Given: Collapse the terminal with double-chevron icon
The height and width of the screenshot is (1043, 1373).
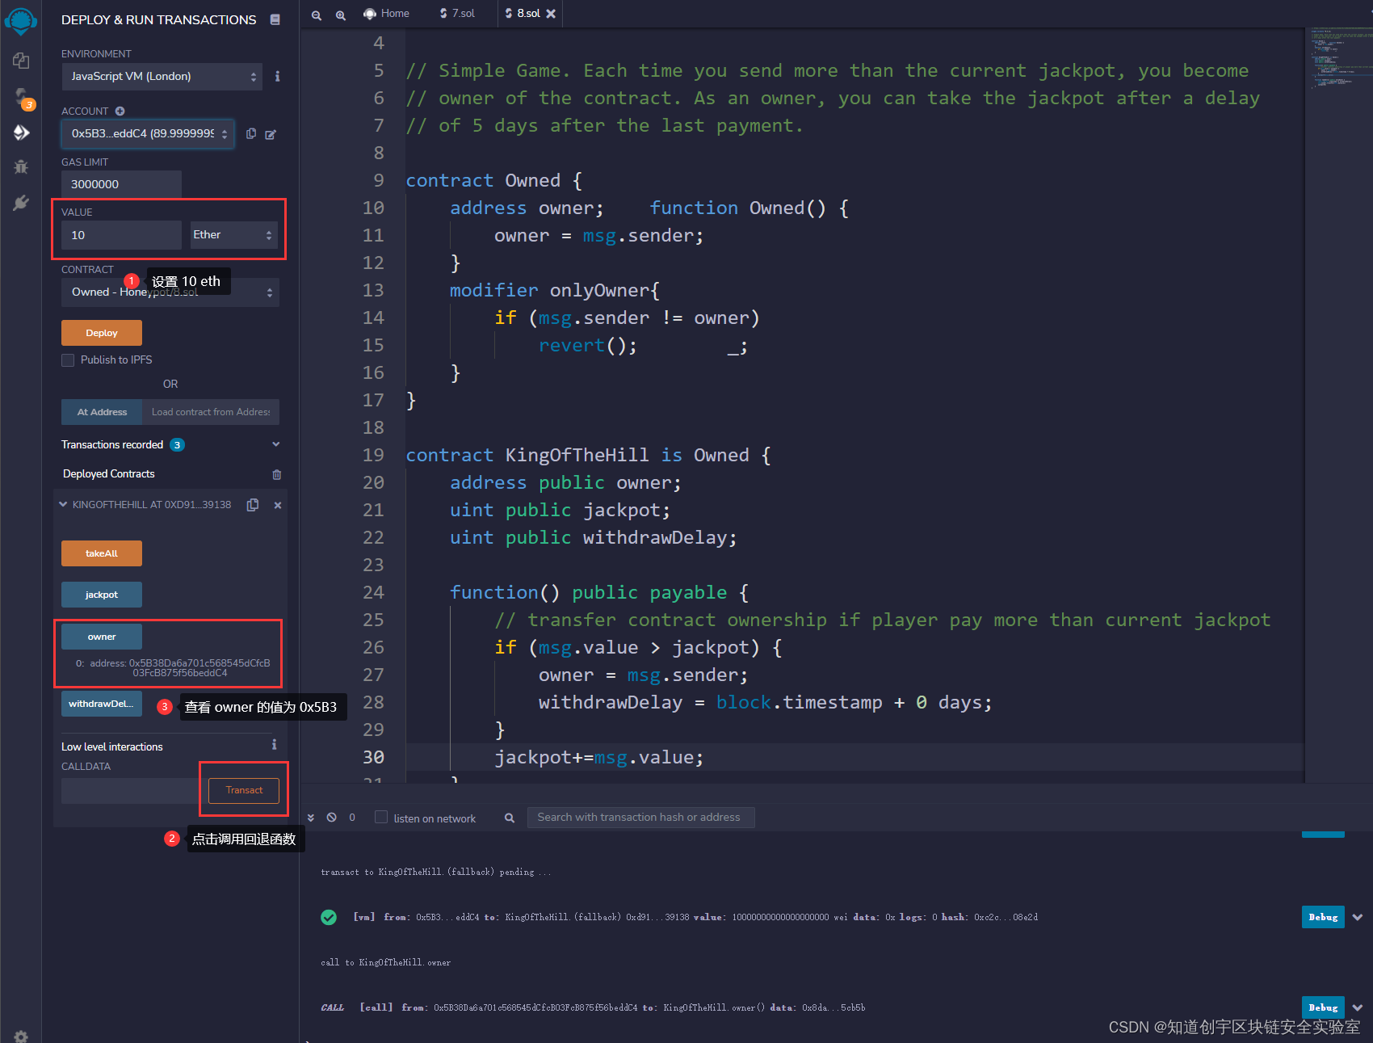Looking at the screenshot, I should click(x=311, y=818).
